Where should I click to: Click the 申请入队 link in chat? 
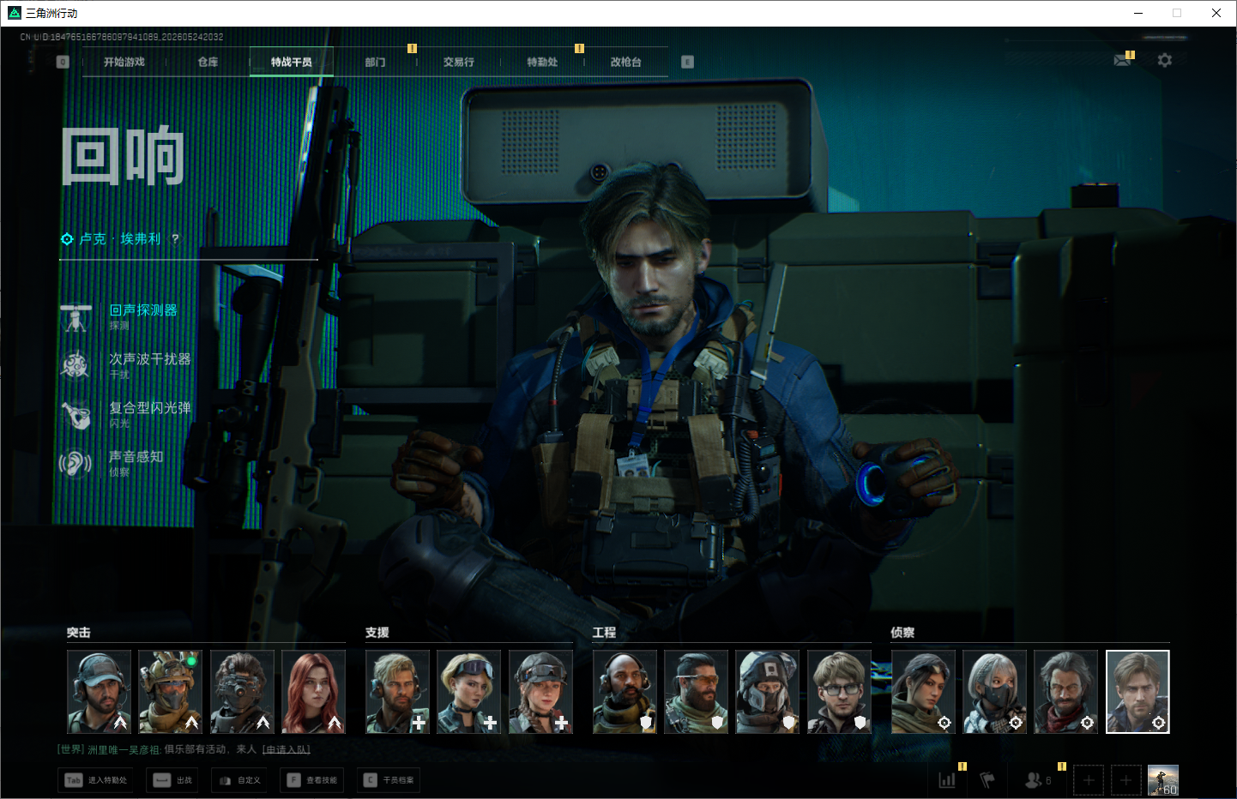tap(287, 749)
